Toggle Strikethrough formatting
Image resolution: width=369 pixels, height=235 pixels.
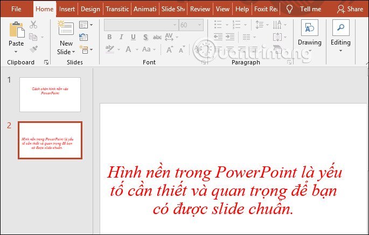(x=157, y=37)
